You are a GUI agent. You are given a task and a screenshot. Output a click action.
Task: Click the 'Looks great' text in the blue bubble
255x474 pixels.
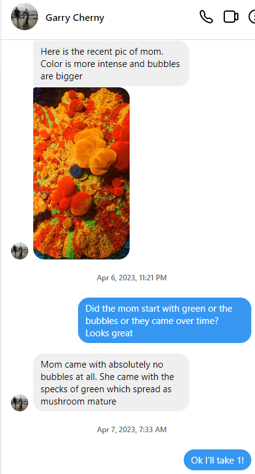109,333
